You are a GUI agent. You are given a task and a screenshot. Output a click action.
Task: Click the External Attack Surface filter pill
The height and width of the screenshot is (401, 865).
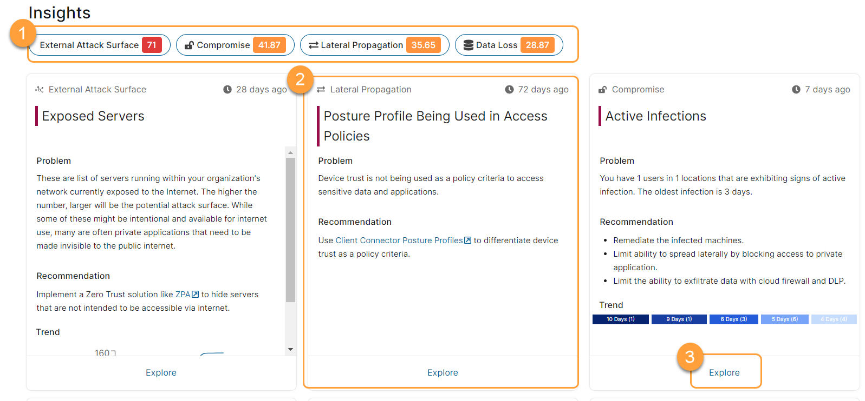tap(100, 45)
